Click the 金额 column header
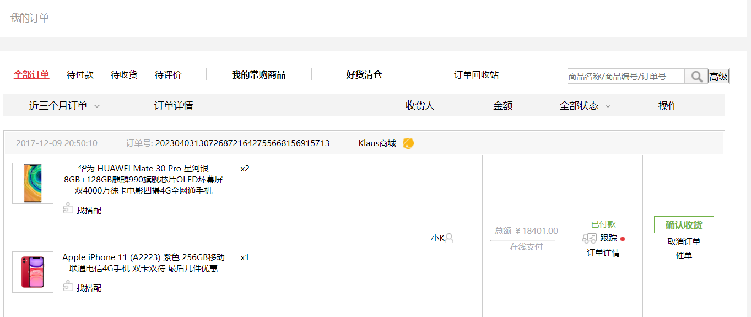 point(503,106)
